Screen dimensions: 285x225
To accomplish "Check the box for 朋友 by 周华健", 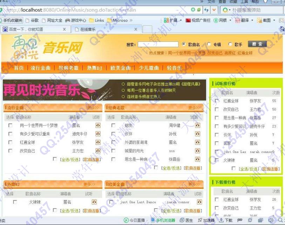I will point(113,125).
